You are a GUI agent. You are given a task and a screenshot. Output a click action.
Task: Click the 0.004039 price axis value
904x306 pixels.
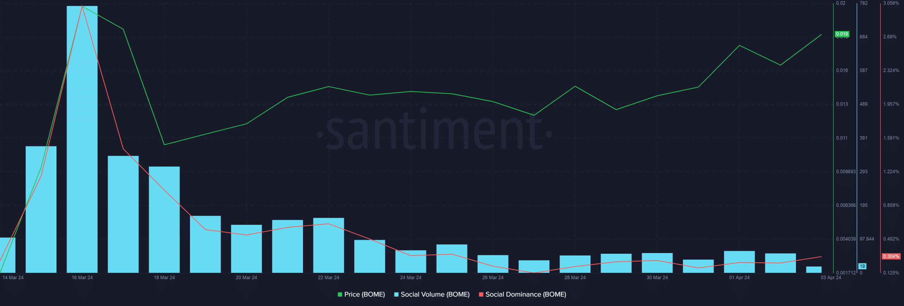(846, 239)
